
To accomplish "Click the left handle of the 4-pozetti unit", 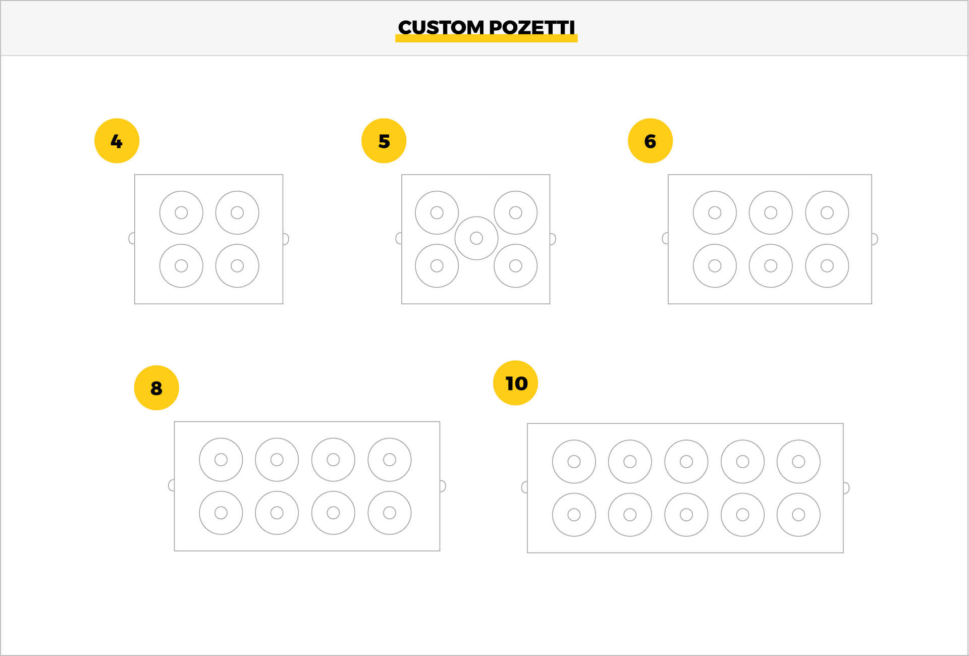I will click(132, 239).
